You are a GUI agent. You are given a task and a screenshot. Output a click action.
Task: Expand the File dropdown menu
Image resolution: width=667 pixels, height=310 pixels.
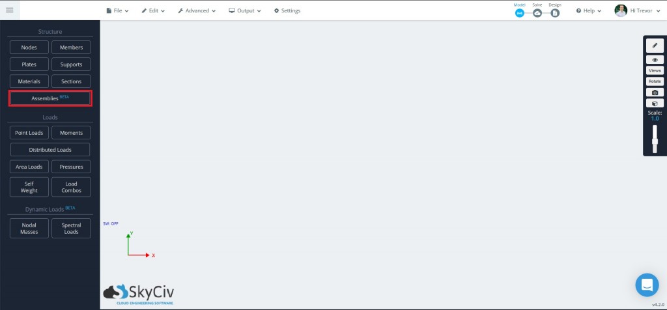[117, 10]
